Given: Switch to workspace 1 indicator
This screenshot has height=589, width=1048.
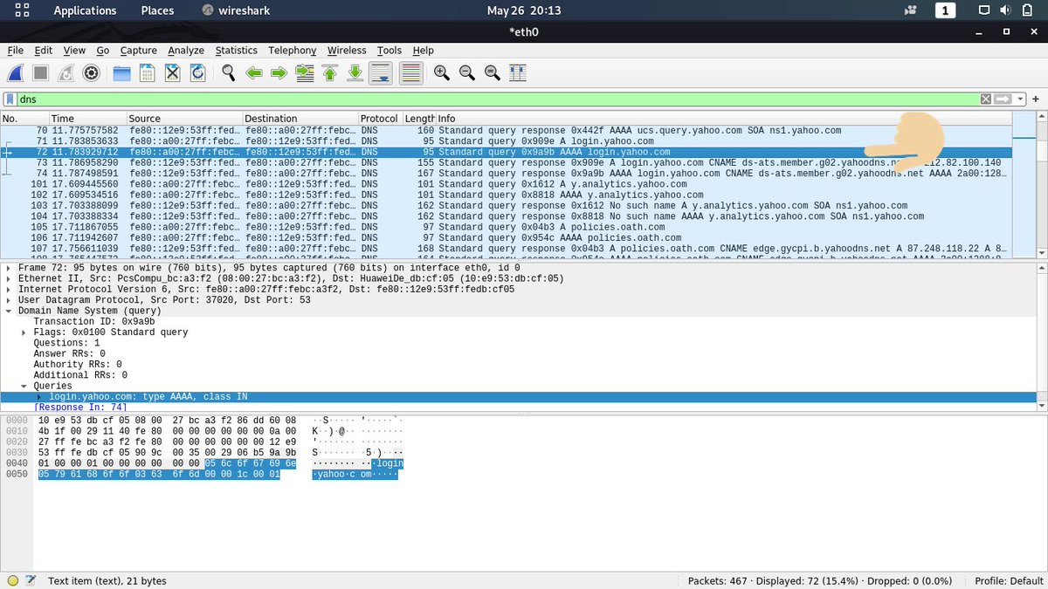Looking at the screenshot, I should 945,10.
